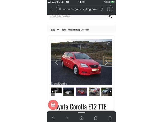The width and height of the screenshot is (163, 122).
Task: Open the red shopping basket button
Action: pos(53,104)
